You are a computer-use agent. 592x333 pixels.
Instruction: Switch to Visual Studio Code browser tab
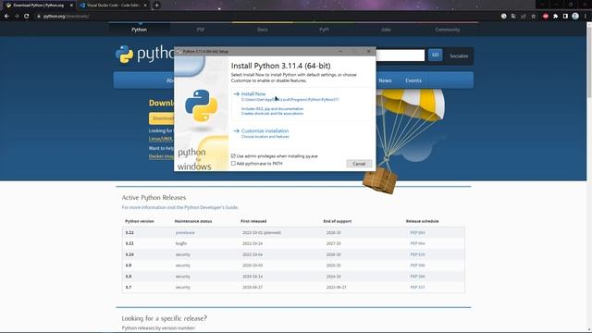[113, 6]
